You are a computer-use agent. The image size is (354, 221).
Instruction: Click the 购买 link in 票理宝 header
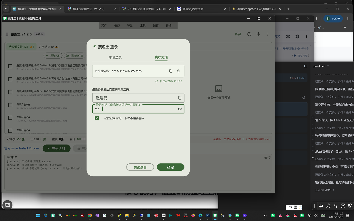(238, 34)
